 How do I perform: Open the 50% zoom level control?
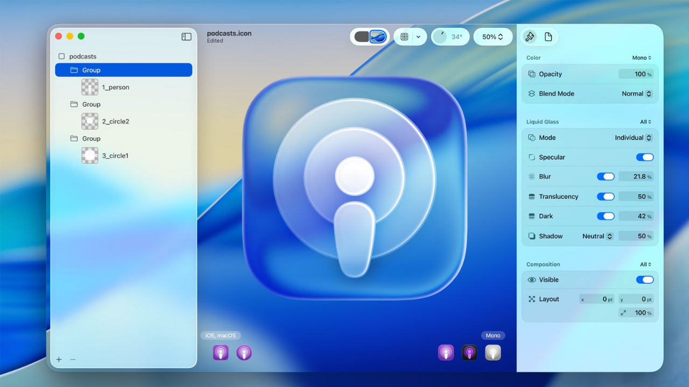(493, 37)
